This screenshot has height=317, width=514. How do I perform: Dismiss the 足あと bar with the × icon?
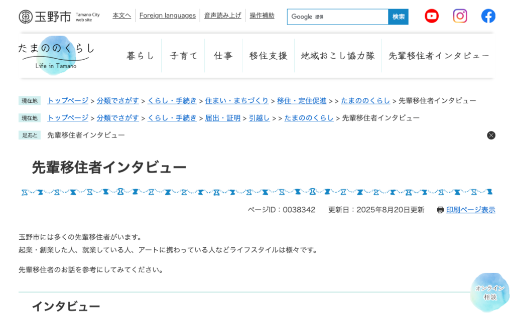coord(491,135)
